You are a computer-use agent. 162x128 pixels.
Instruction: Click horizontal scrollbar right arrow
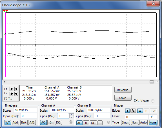click(157, 82)
